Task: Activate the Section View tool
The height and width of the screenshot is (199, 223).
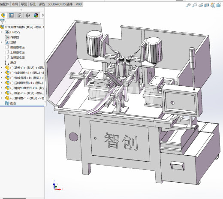Action: tap(206, 5)
